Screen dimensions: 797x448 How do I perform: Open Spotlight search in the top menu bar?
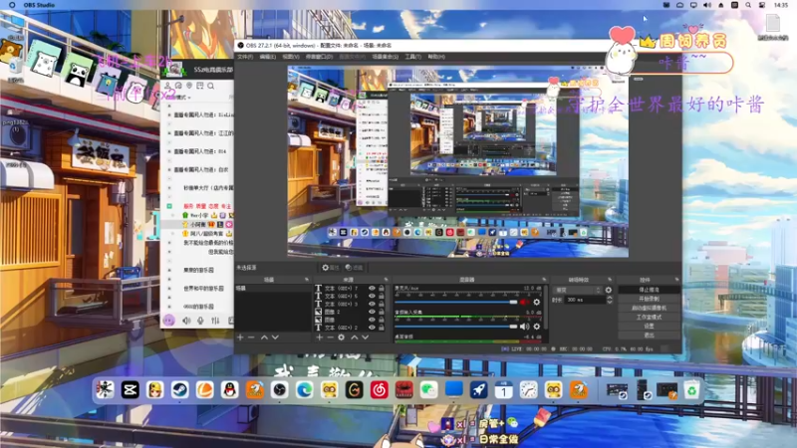[748, 5]
